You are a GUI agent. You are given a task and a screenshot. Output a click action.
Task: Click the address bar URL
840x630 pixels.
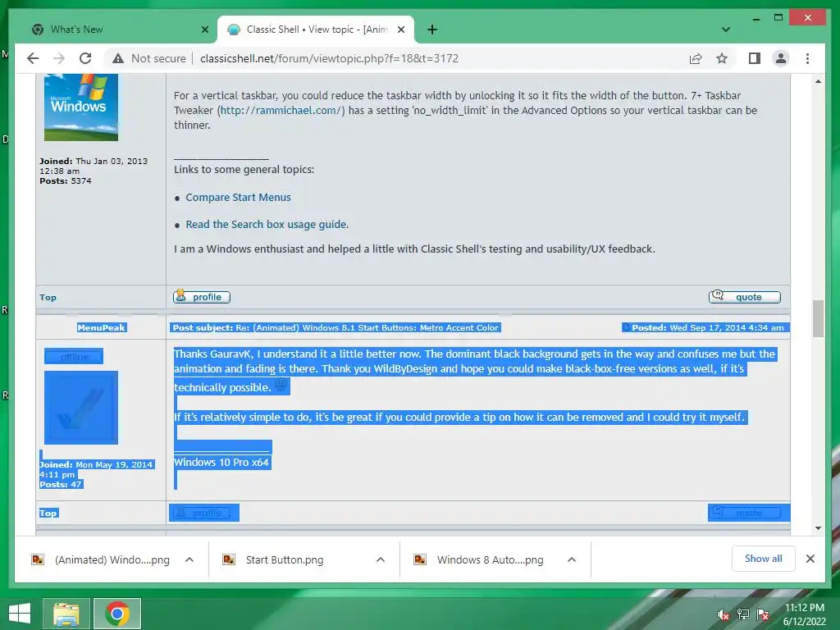point(329,58)
